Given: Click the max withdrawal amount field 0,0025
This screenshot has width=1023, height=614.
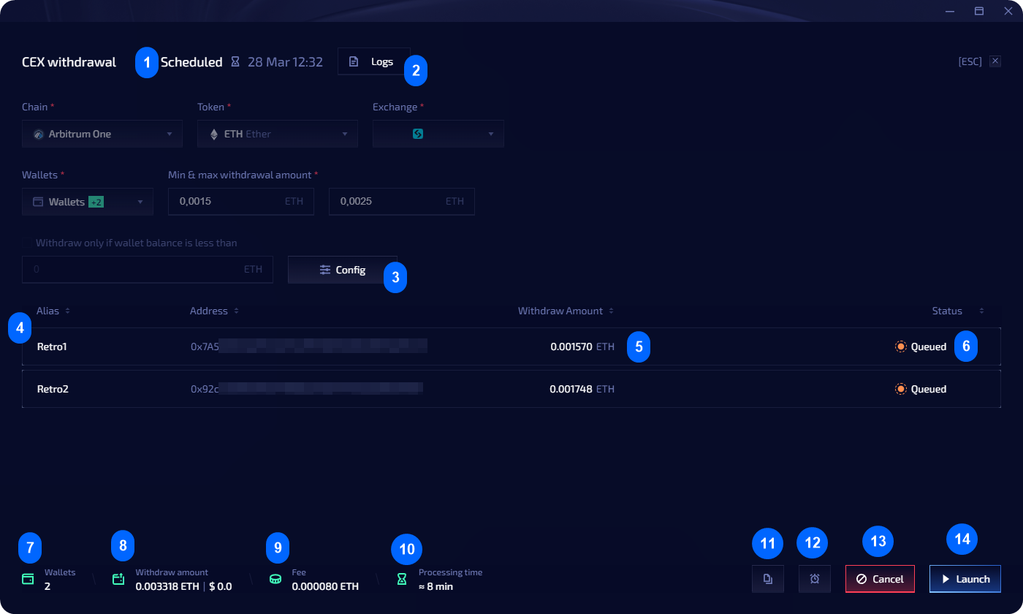Looking at the screenshot, I should [402, 201].
